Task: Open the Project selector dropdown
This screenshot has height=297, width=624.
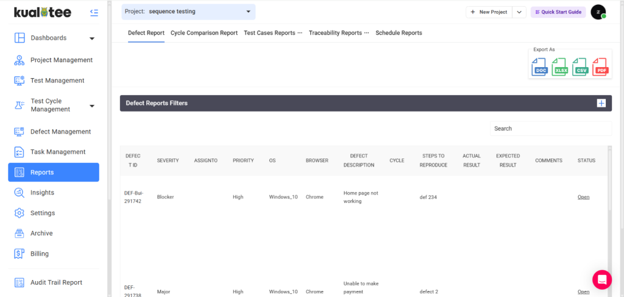Action: click(x=188, y=12)
